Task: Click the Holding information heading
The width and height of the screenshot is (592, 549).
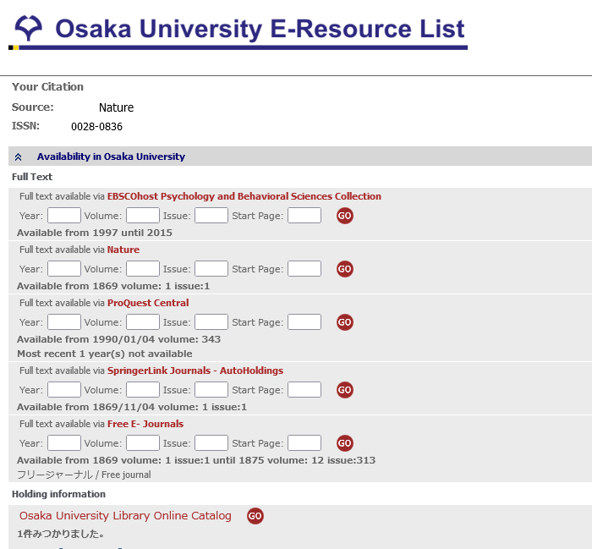Action: point(58,494)
